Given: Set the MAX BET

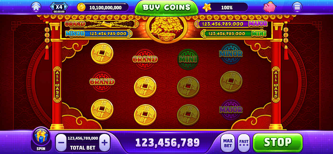Looking at the screenshot, I should pyautogui.click(x=228, y=143).
